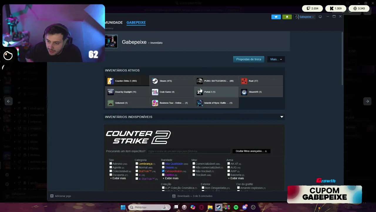Switch to the COMUNIDADE tab
Screen dimensions: 376x212
[x=114, y=23]
